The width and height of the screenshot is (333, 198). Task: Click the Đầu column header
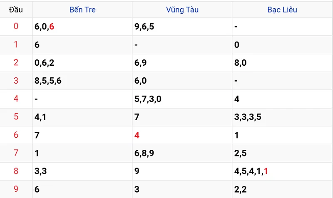pyautogui.click(x=16, y=10)
